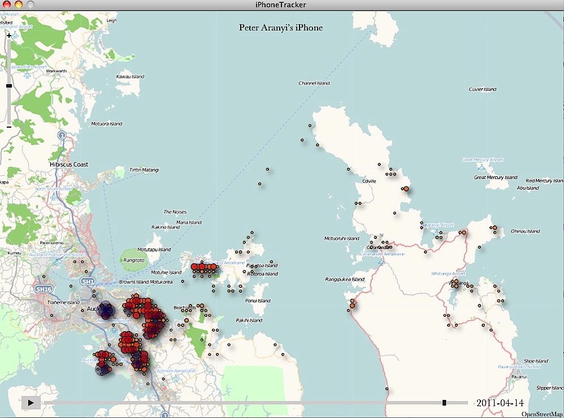Click the Motutapu Island label
Image resolution: width=564 pixels, height=418 pixels.
pyautogui.click(x=154, y=250)
